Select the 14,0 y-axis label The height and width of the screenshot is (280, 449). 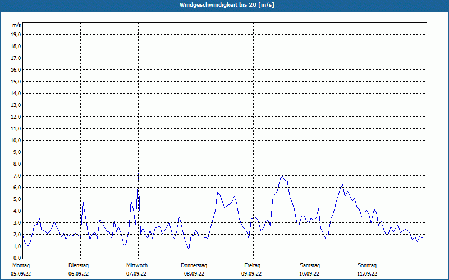pos(16,93)
